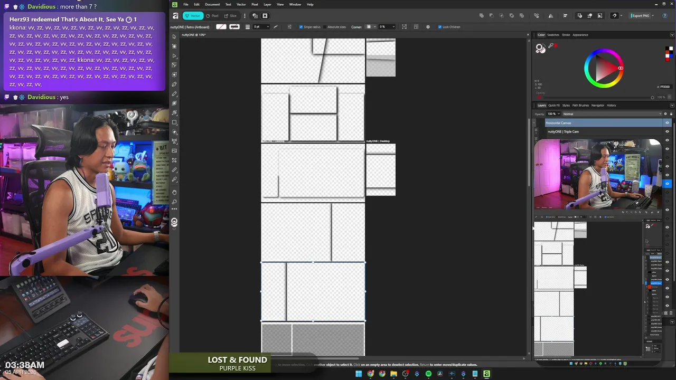This screenshot has height=380, width=676.
Task: Open the File menu
Action: 185,4
